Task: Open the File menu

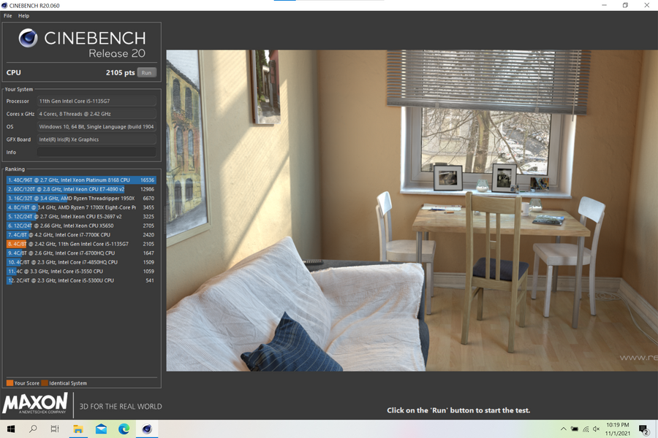Action: [8, 15]
